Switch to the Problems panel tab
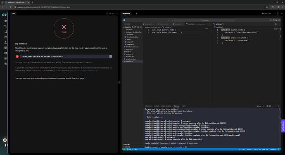This screenshot has width=285, height=155. [148, 106]
